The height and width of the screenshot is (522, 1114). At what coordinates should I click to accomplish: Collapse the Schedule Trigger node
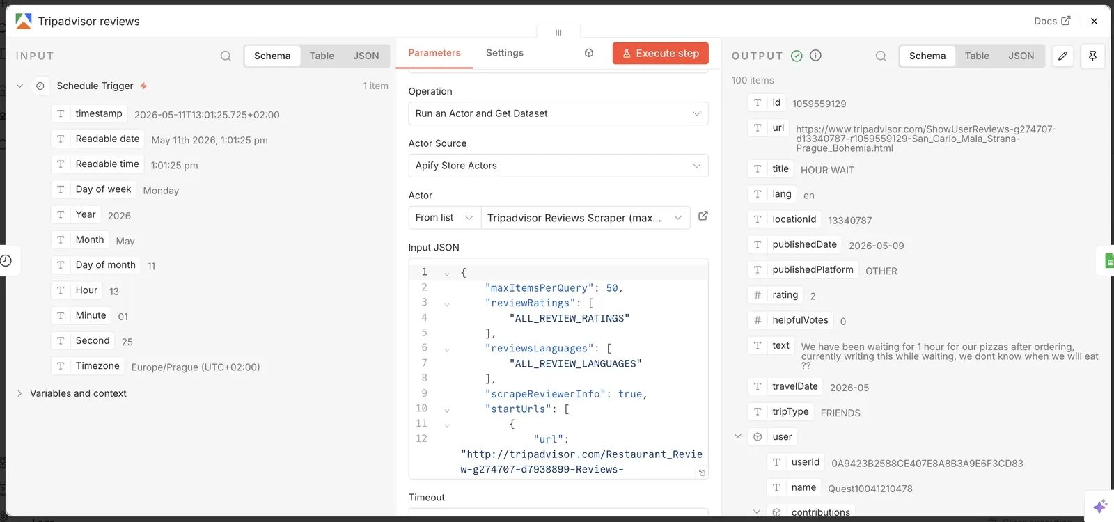coord(19,86)
